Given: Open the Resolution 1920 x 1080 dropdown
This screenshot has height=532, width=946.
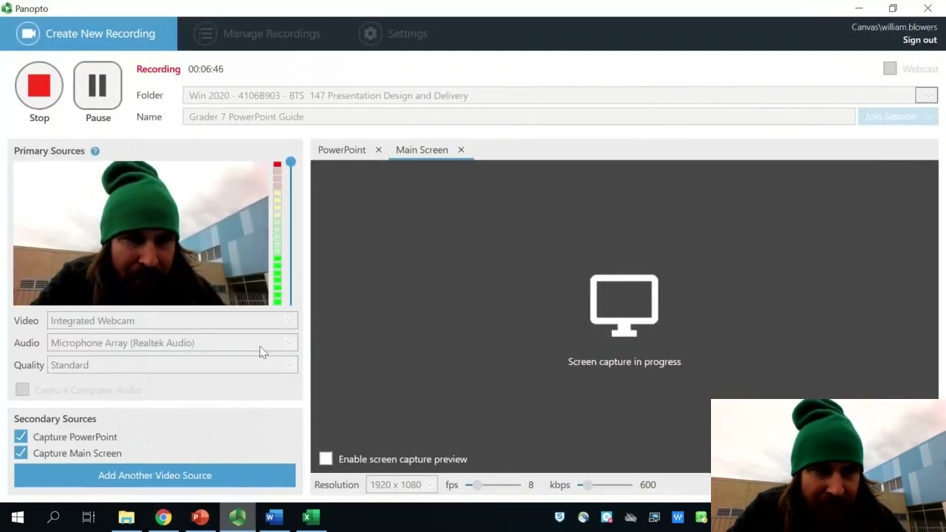Looking at the screenshot, I should 401,485.
